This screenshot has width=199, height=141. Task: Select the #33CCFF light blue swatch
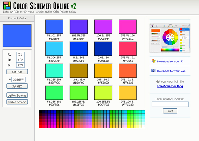click(x=54, y=49)
